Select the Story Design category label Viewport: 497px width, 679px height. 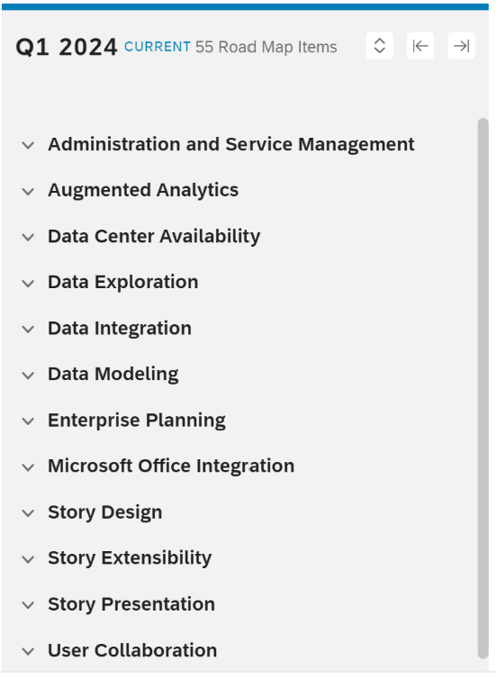click(105, 512)
